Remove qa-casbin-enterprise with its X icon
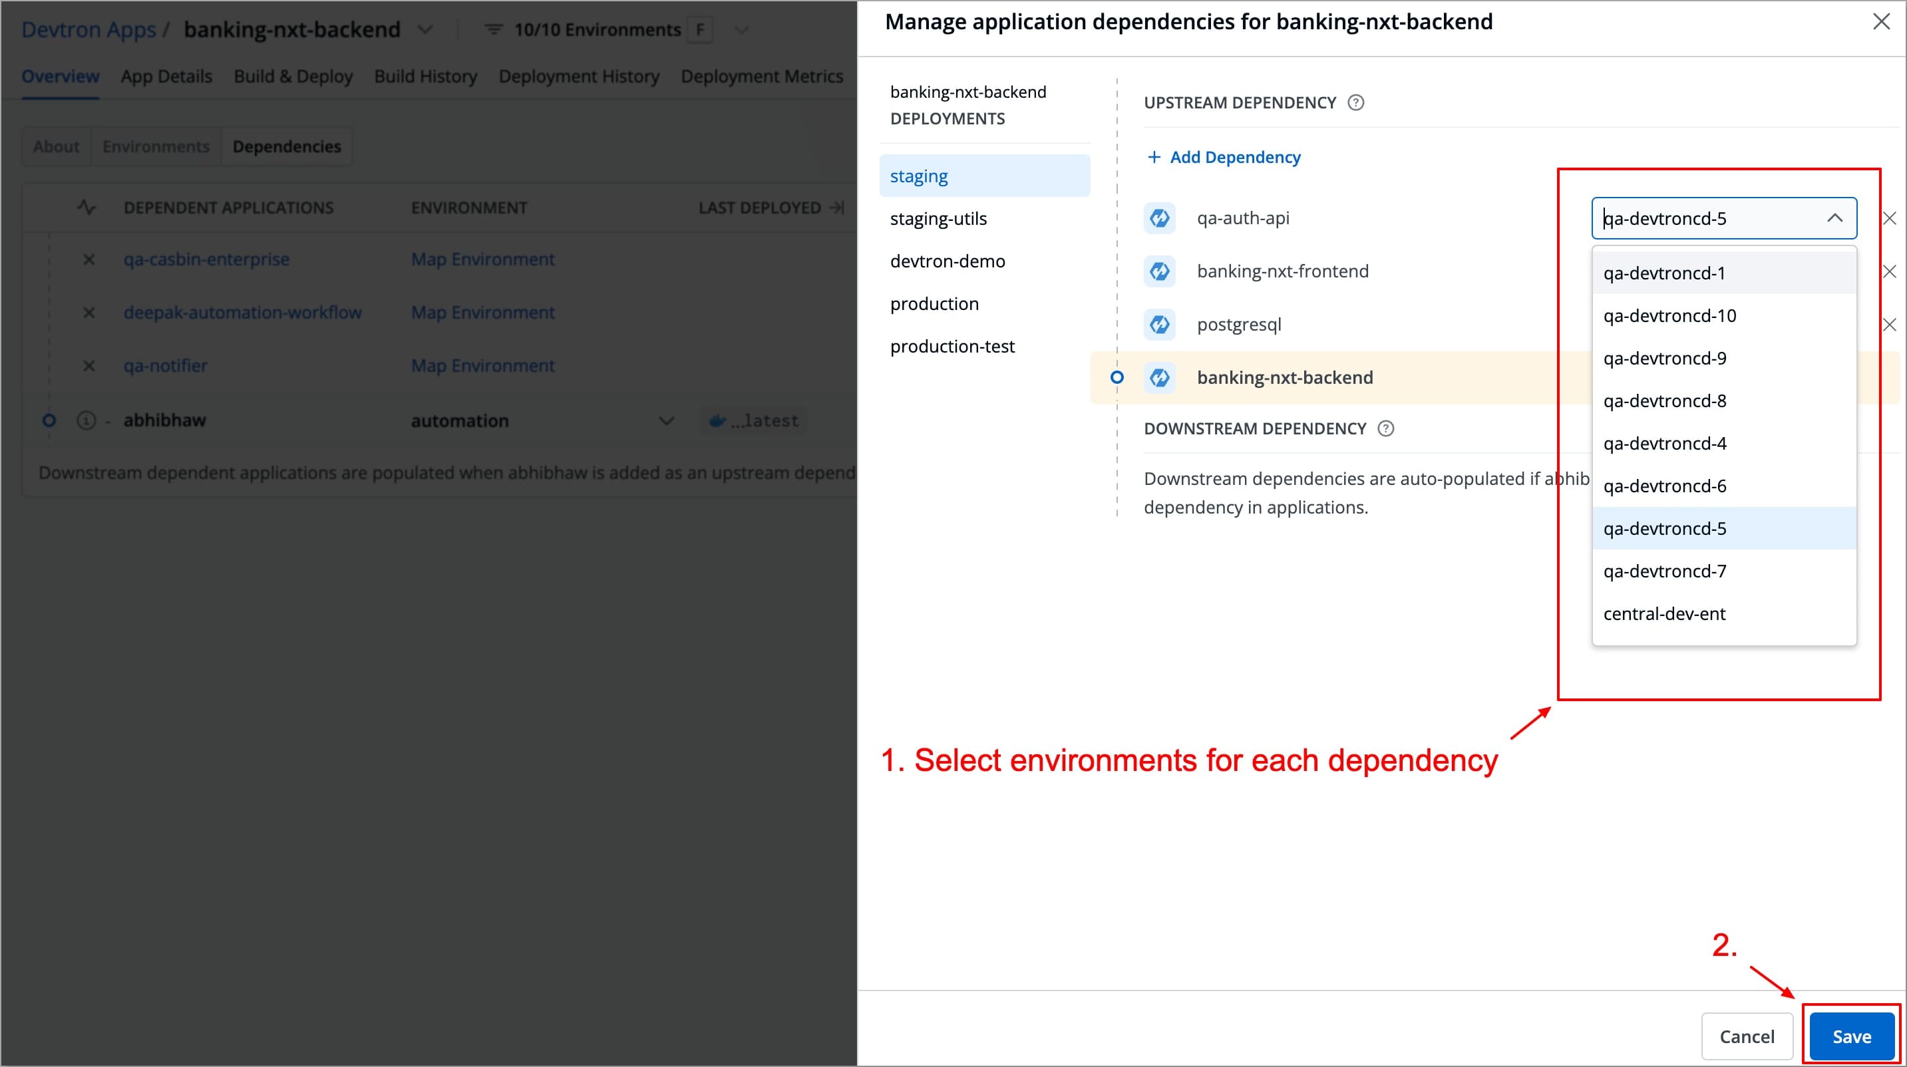1907x1067 pixels. coord(89,259)
